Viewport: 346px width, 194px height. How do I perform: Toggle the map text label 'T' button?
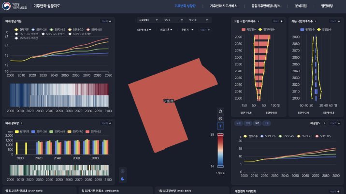pos(220,126)
